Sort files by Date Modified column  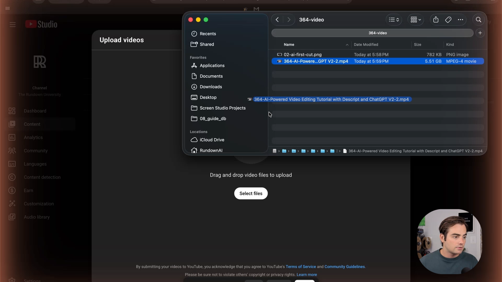tap(366, 44)
